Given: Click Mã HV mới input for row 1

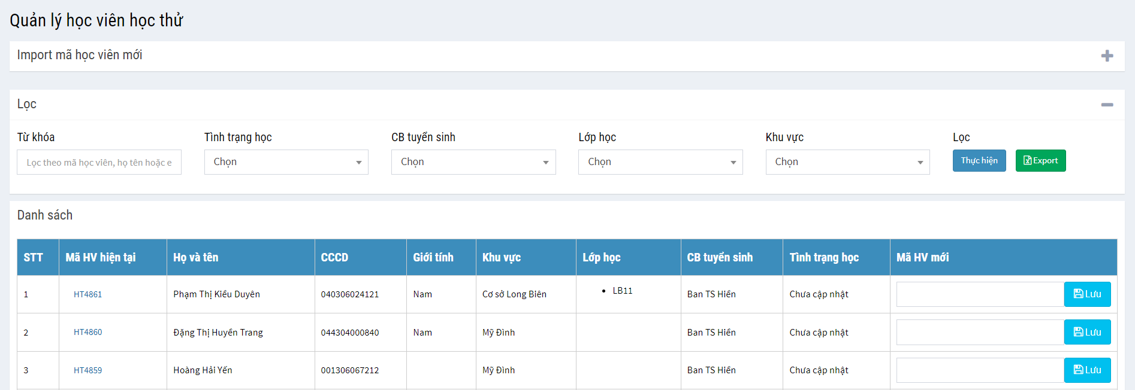Looking at the screenshot, I should (x=980, y=294).
